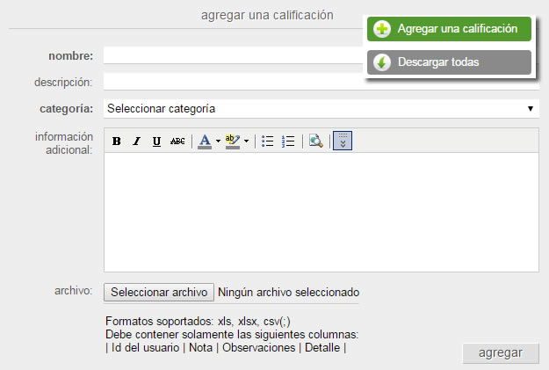Click the agregar submit button
The height and width of the screenshot is (370, 549).
tap(501, 353)
